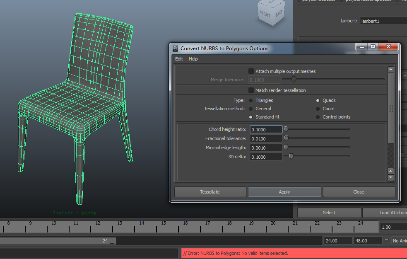
Task: Click the Close button in dialog
Action: click(x=359, y=192)
